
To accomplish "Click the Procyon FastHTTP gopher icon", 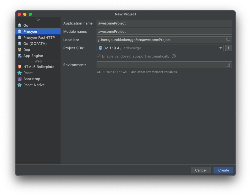I will [20, 38].
